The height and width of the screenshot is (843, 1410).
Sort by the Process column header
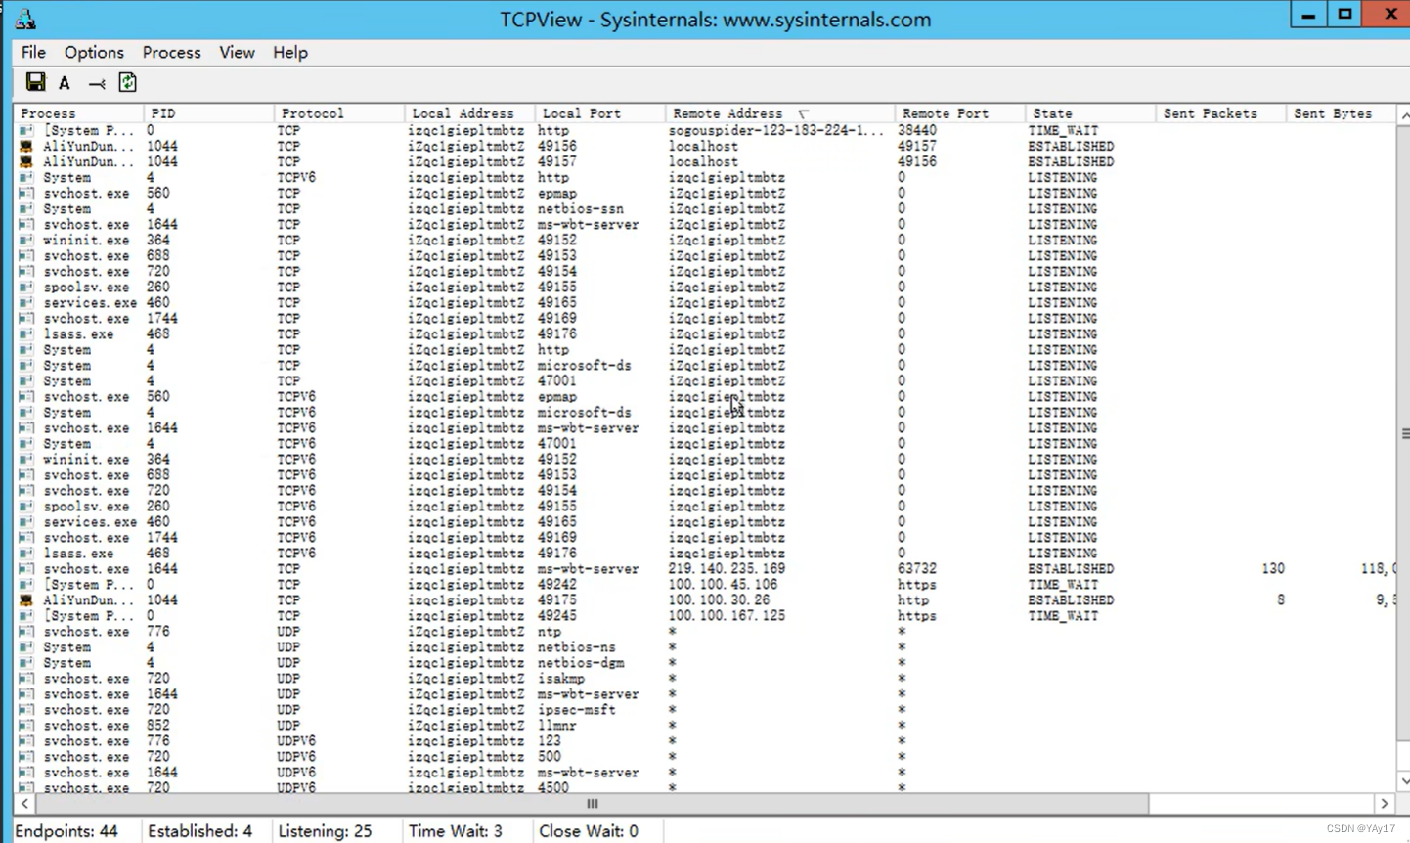point(79,113)
